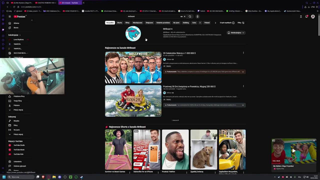The height and width of the screenshot is (180, 320).
Task: Open the Subskrybujesz dropdown for MrBeast
Action: [x=236, y=33]
